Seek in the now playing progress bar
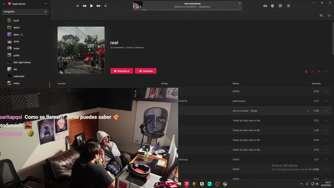The image size is (334, 188). pyautogui.click(x=193, y=10)
